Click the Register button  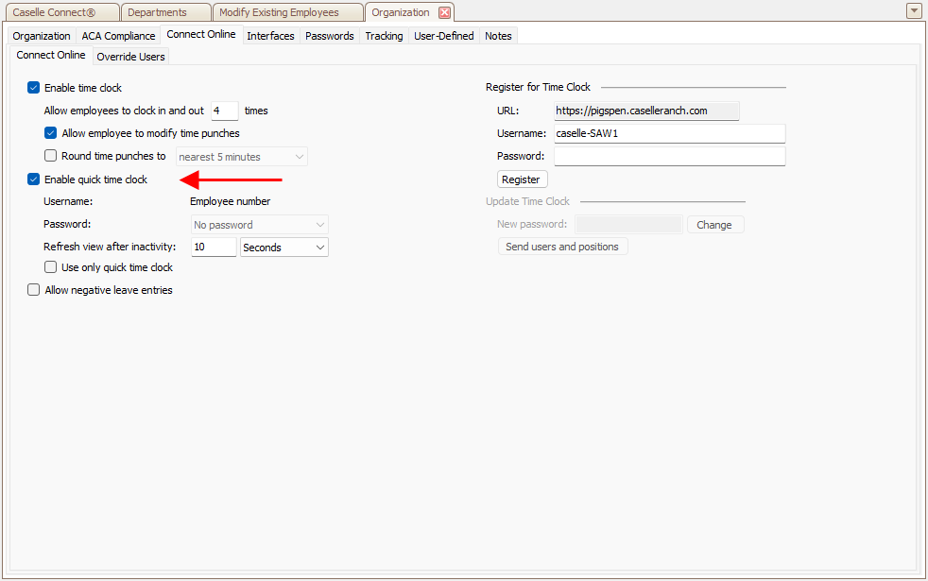pos(522,179)
